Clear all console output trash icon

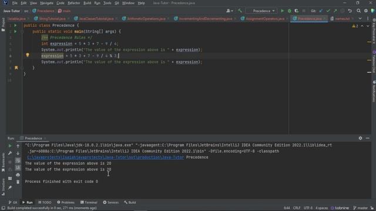[18, 182]
